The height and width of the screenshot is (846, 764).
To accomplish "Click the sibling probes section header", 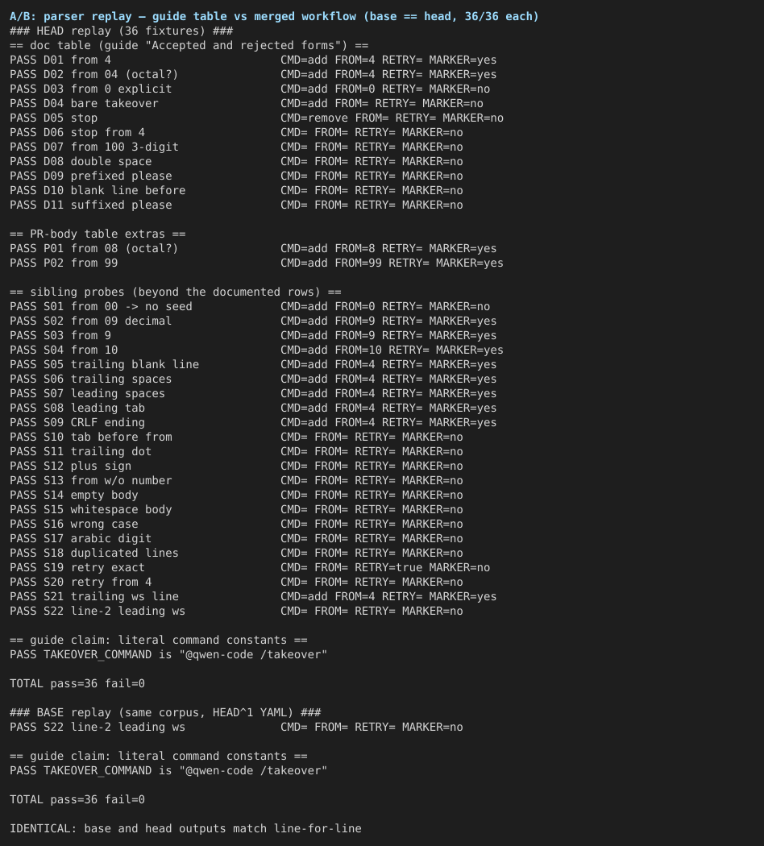I will [x=176, y=292].
